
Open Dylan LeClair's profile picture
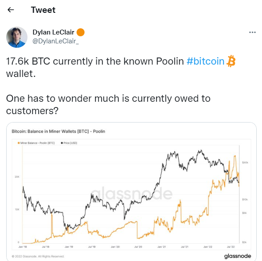(17, 37)
